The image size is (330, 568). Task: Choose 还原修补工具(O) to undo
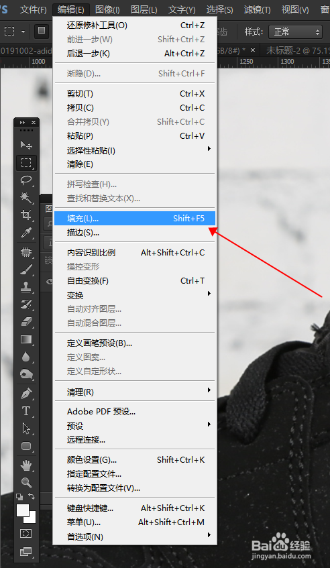[135, 25]
